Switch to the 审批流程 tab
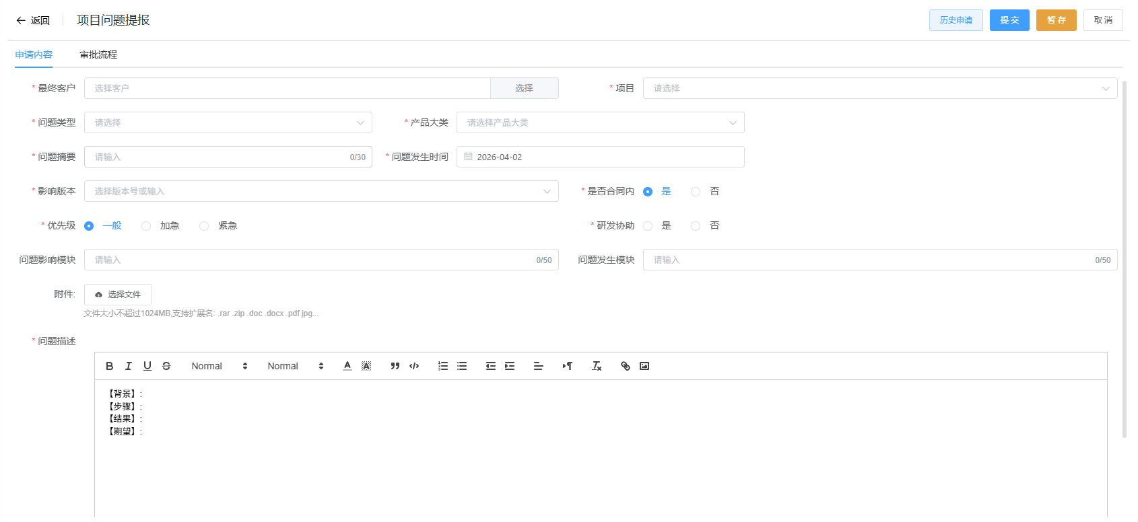 98,54
